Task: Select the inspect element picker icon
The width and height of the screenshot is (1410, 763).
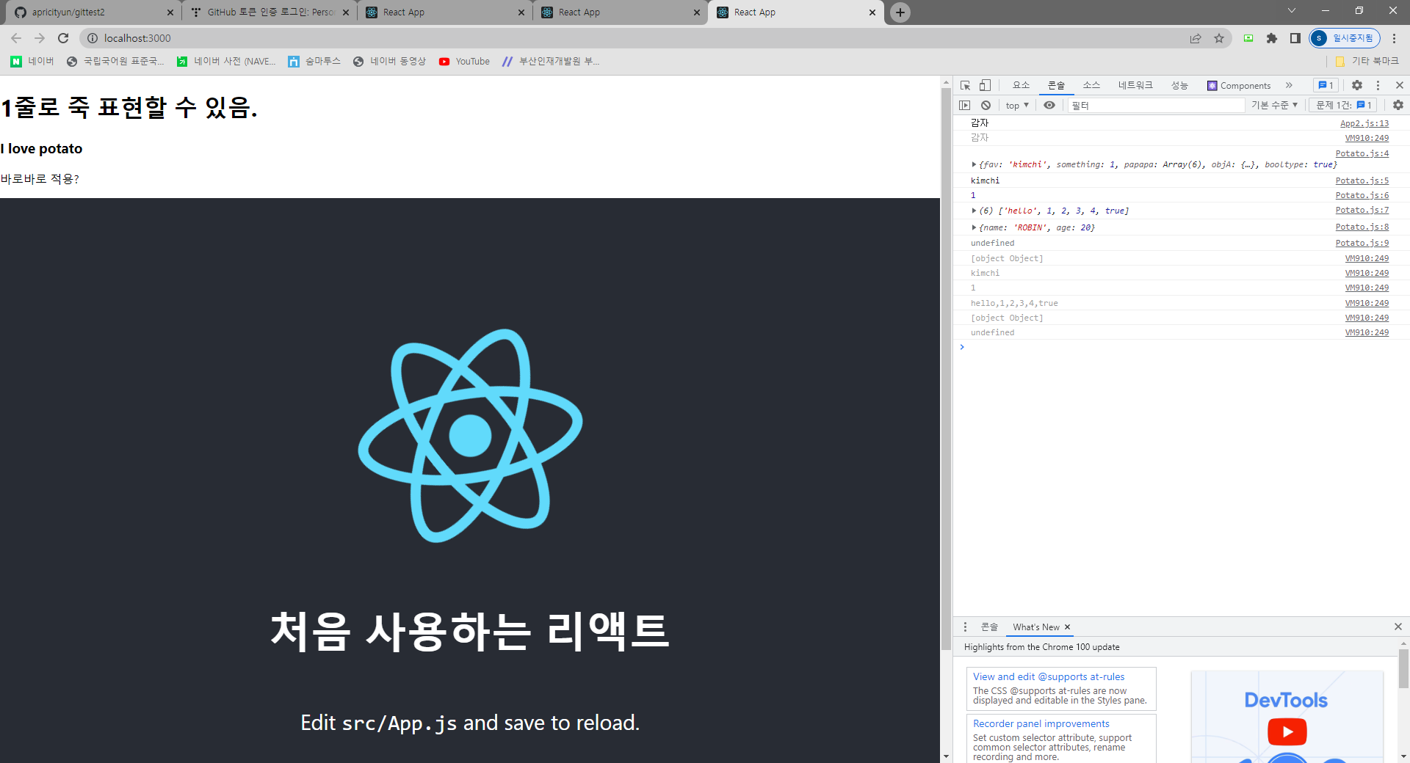Action: [965, 85]
